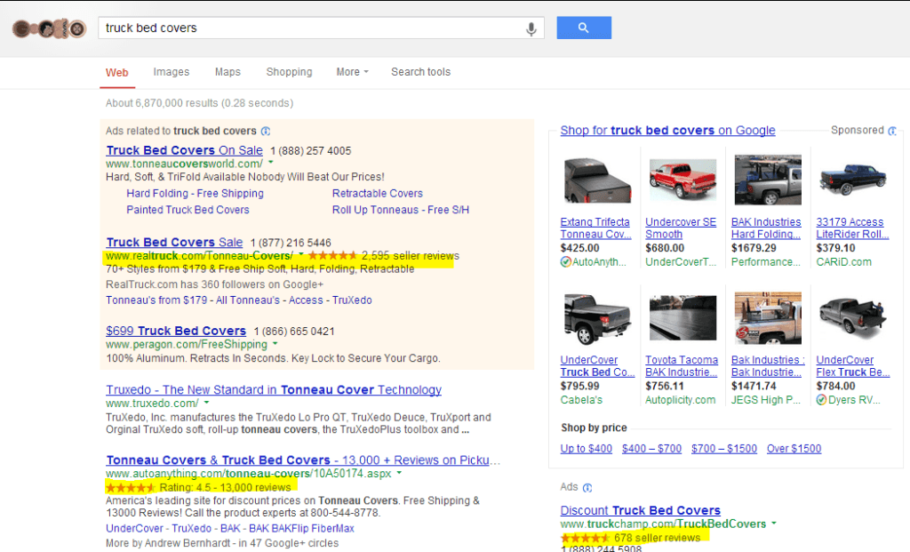910x552 pixels.
Task: Click inside the search query input field
Action: (x=311, y=28)
